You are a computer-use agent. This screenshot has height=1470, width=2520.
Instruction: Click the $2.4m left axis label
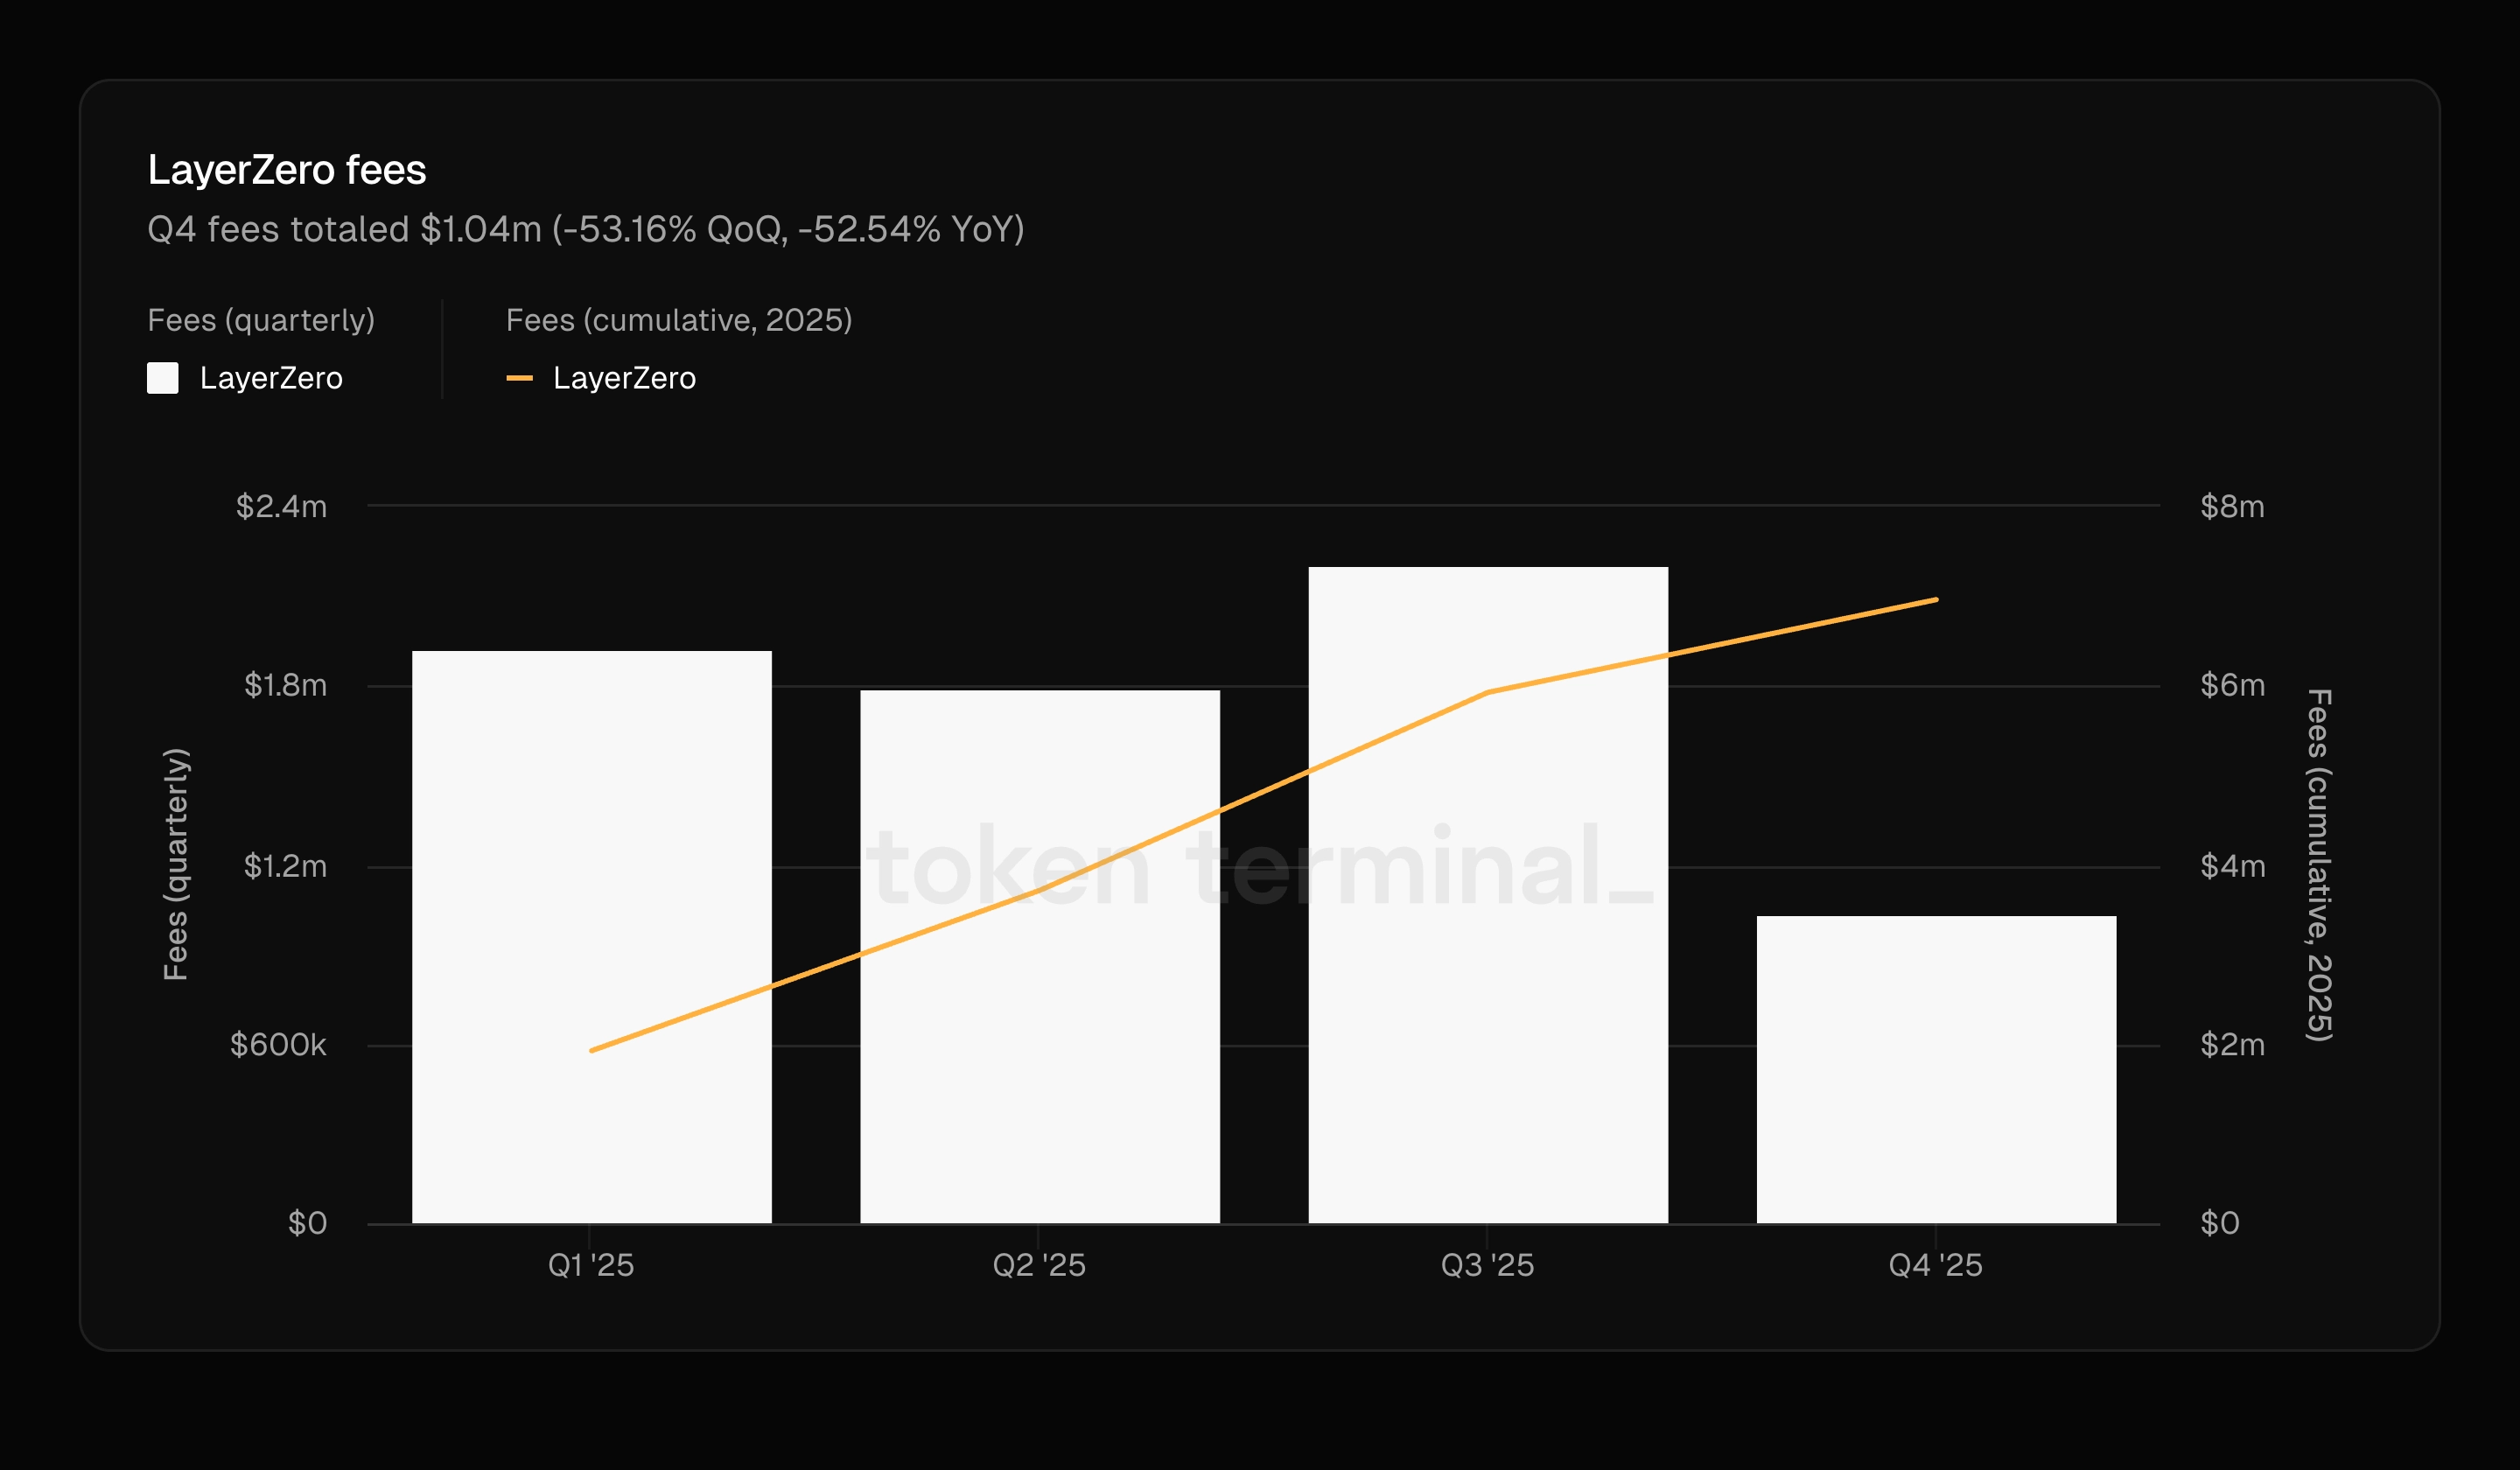(x=281, y=506)
